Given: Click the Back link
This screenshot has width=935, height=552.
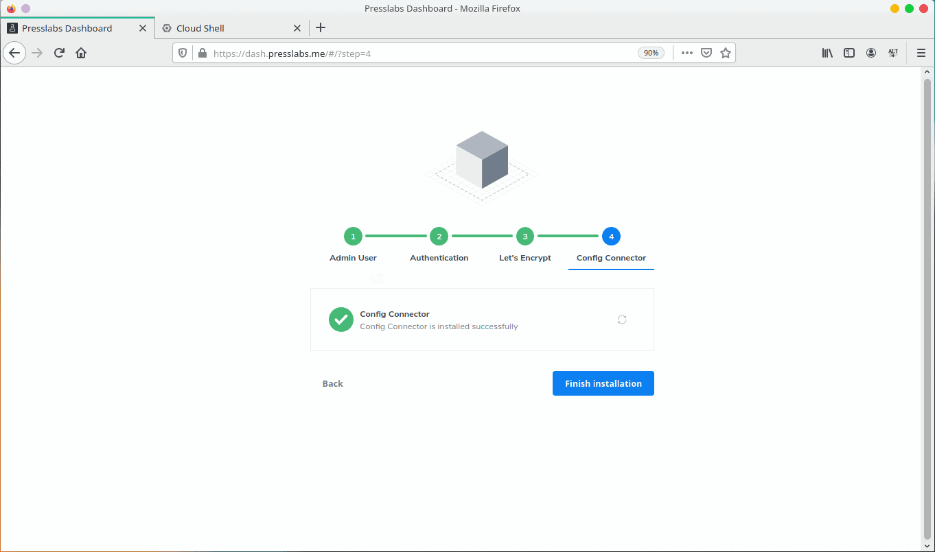Looking at the screenshot, I should 332,383.
